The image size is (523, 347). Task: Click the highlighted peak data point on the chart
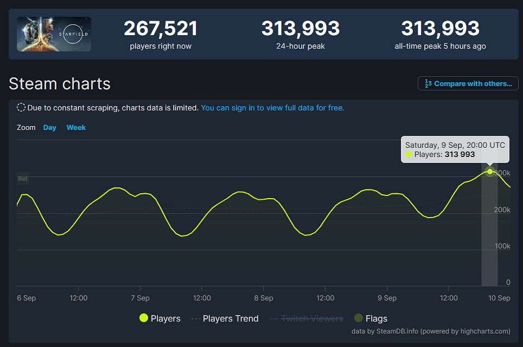(x=490, y=172)
